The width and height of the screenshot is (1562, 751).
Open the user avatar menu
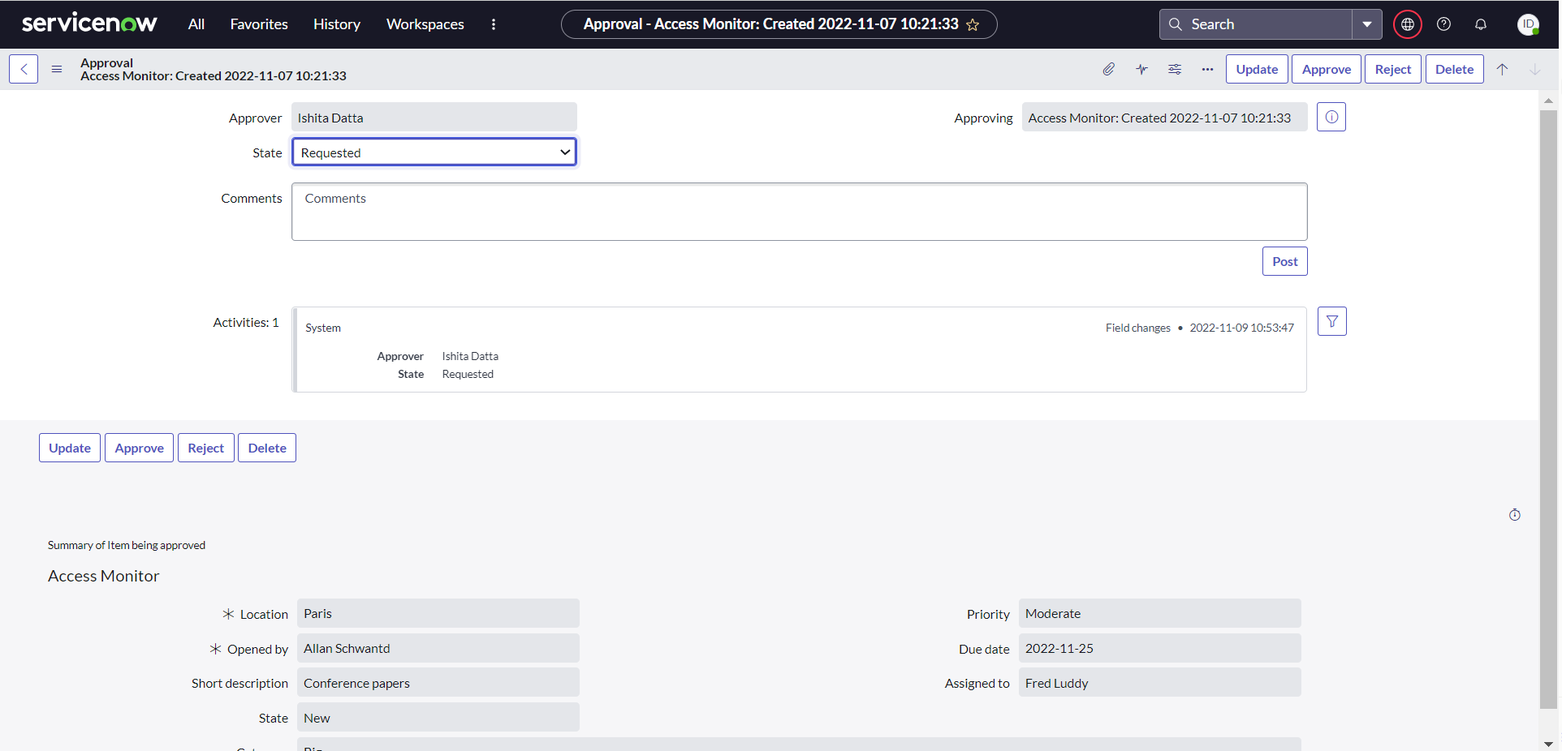[1530, 24]
